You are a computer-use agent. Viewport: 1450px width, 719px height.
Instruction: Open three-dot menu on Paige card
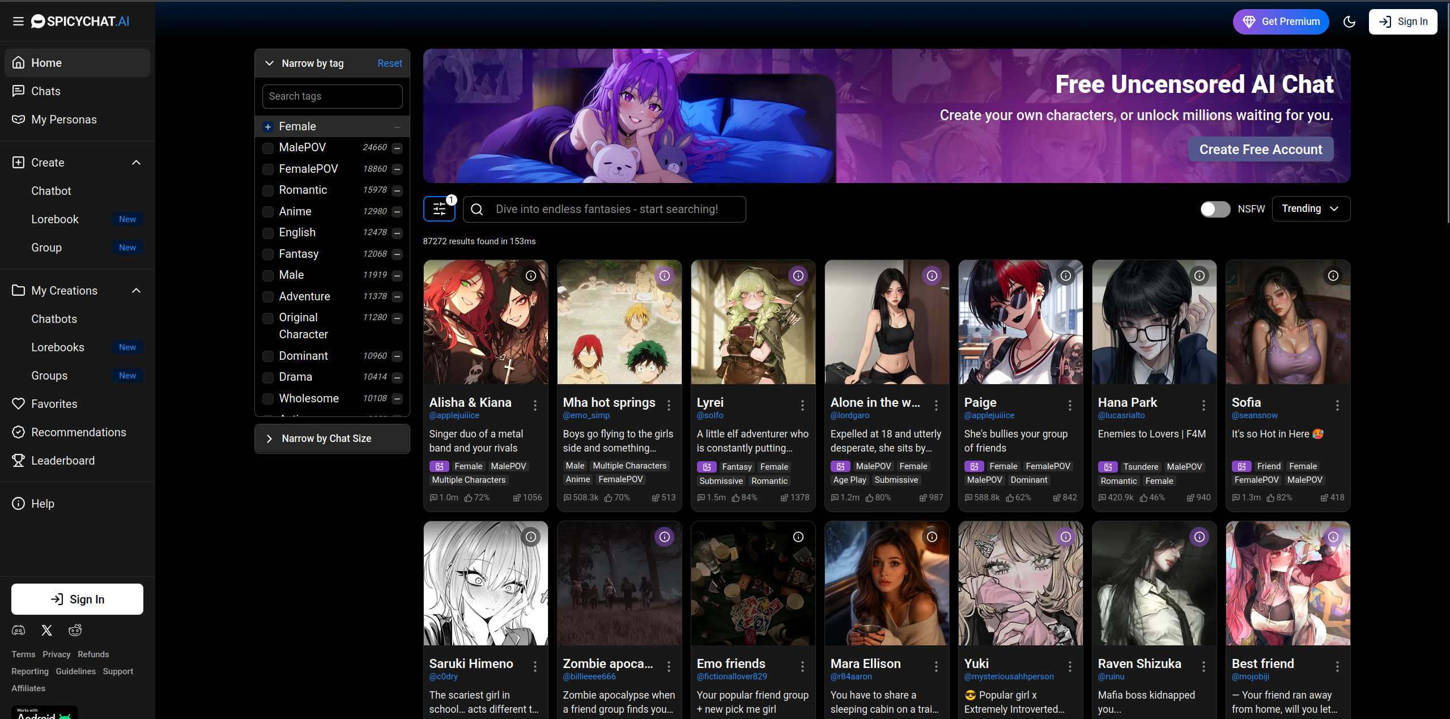tap(1070, 405)
